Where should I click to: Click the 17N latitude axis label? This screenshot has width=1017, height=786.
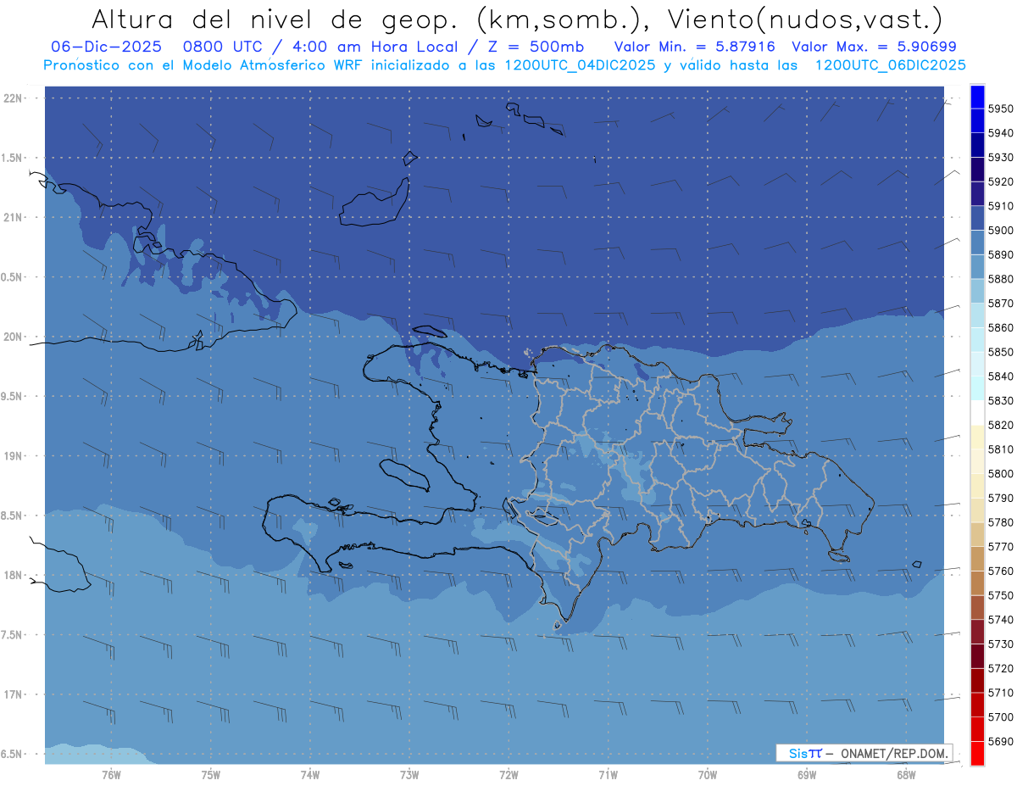14,695
